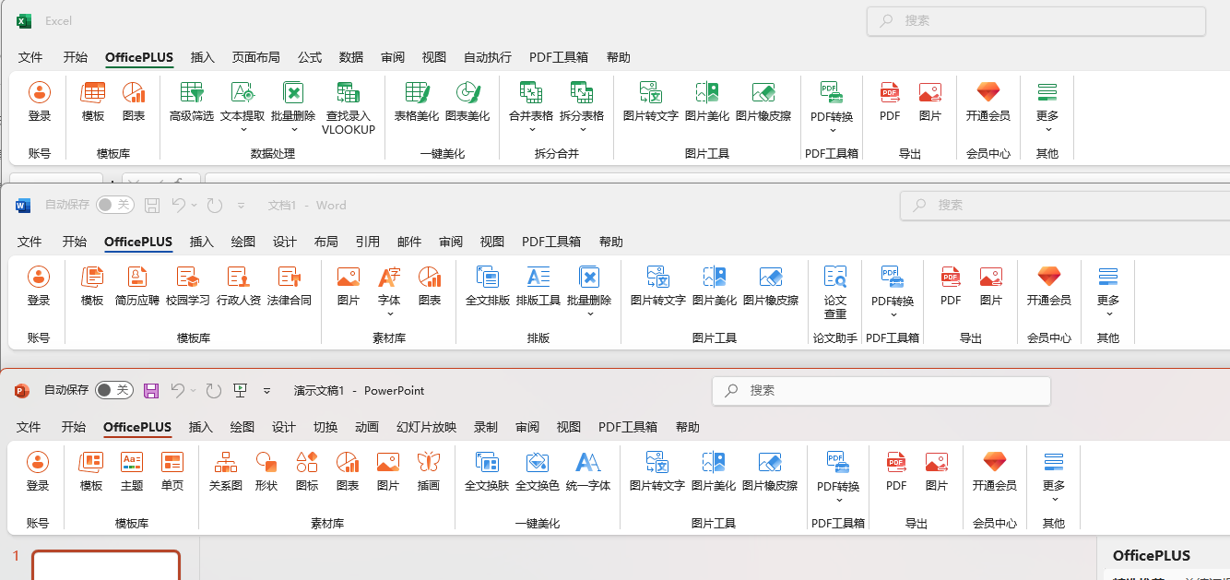Open 高级筛选 tool in Excel
1230x580 pixels.
point(192,101)
